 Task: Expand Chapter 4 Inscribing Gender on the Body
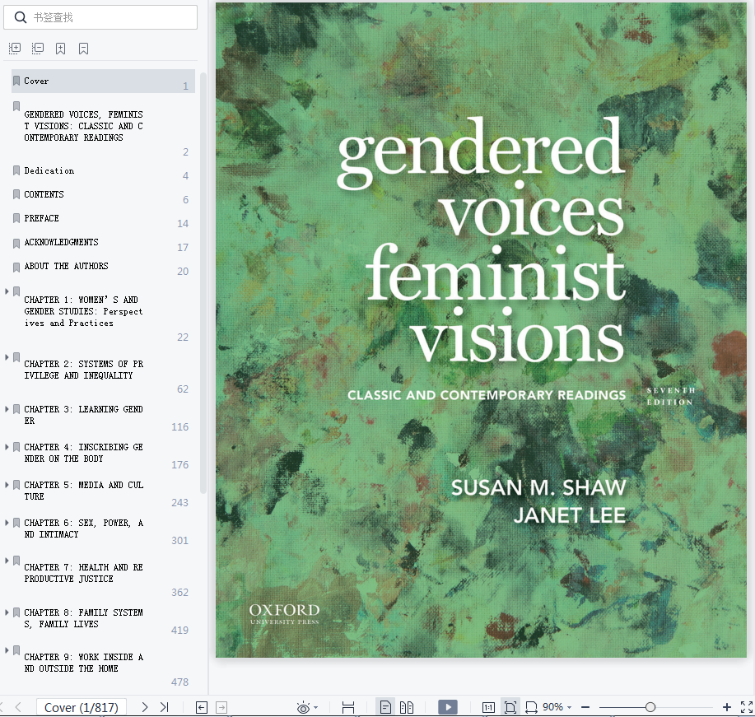(7, 447)
